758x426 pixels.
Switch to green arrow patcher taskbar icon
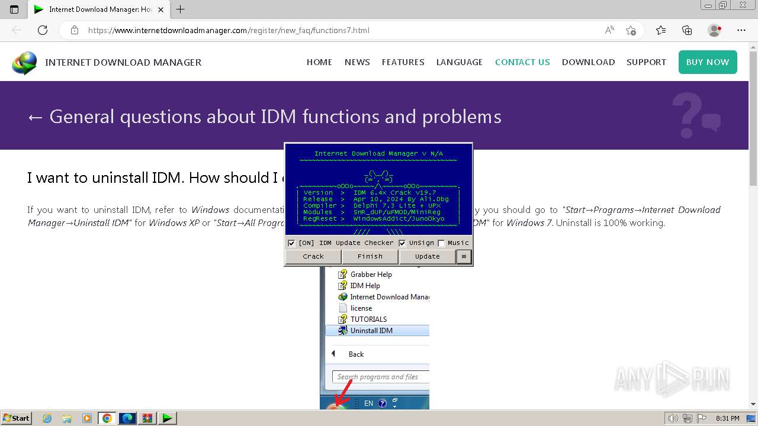coord(168,418)
